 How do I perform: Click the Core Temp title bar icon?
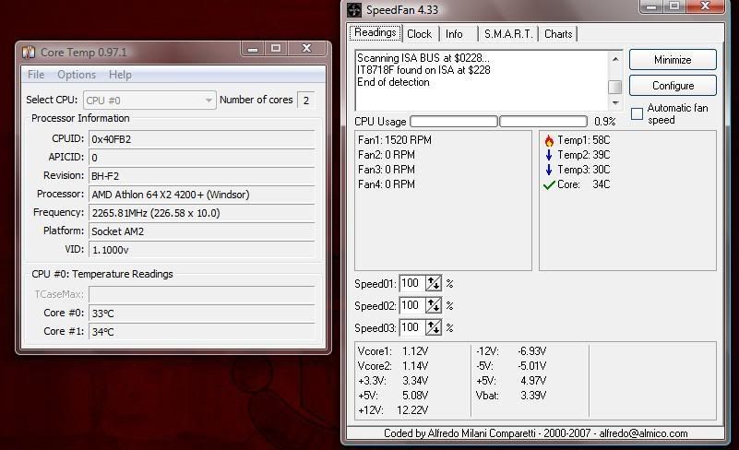click(x=29, y=53)
